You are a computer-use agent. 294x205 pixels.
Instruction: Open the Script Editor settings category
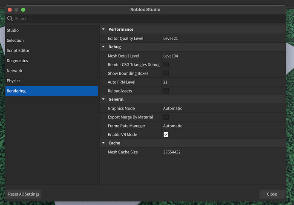pos(52,50)
